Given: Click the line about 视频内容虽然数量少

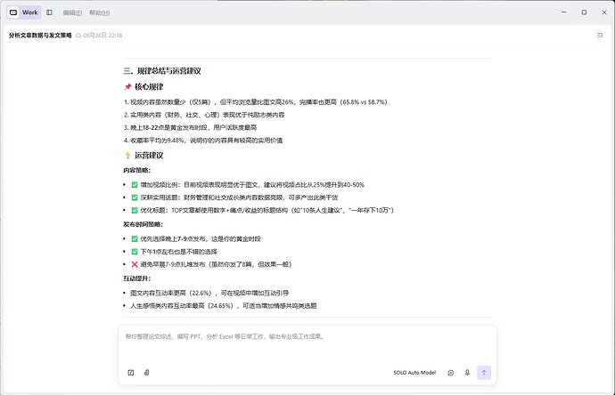Looking at the screenshot, I should coord(256,102).
